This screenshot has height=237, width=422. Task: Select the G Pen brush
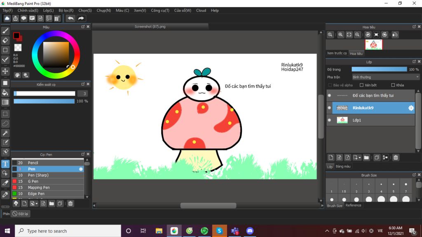pyautogui.click(x=48, y=181)
